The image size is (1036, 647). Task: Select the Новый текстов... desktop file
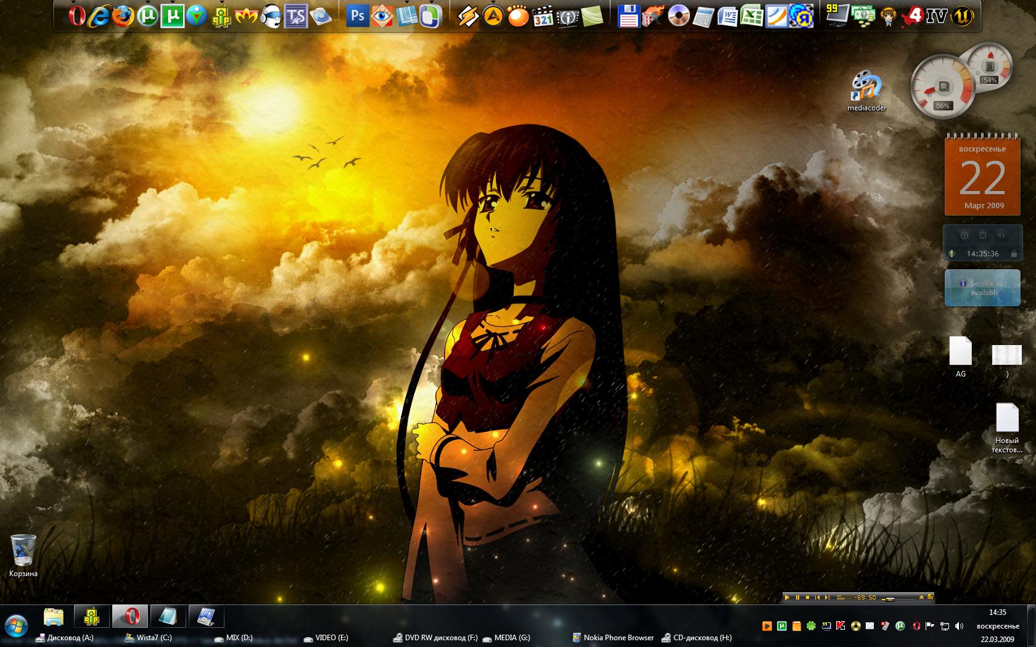pos(1007,428)
